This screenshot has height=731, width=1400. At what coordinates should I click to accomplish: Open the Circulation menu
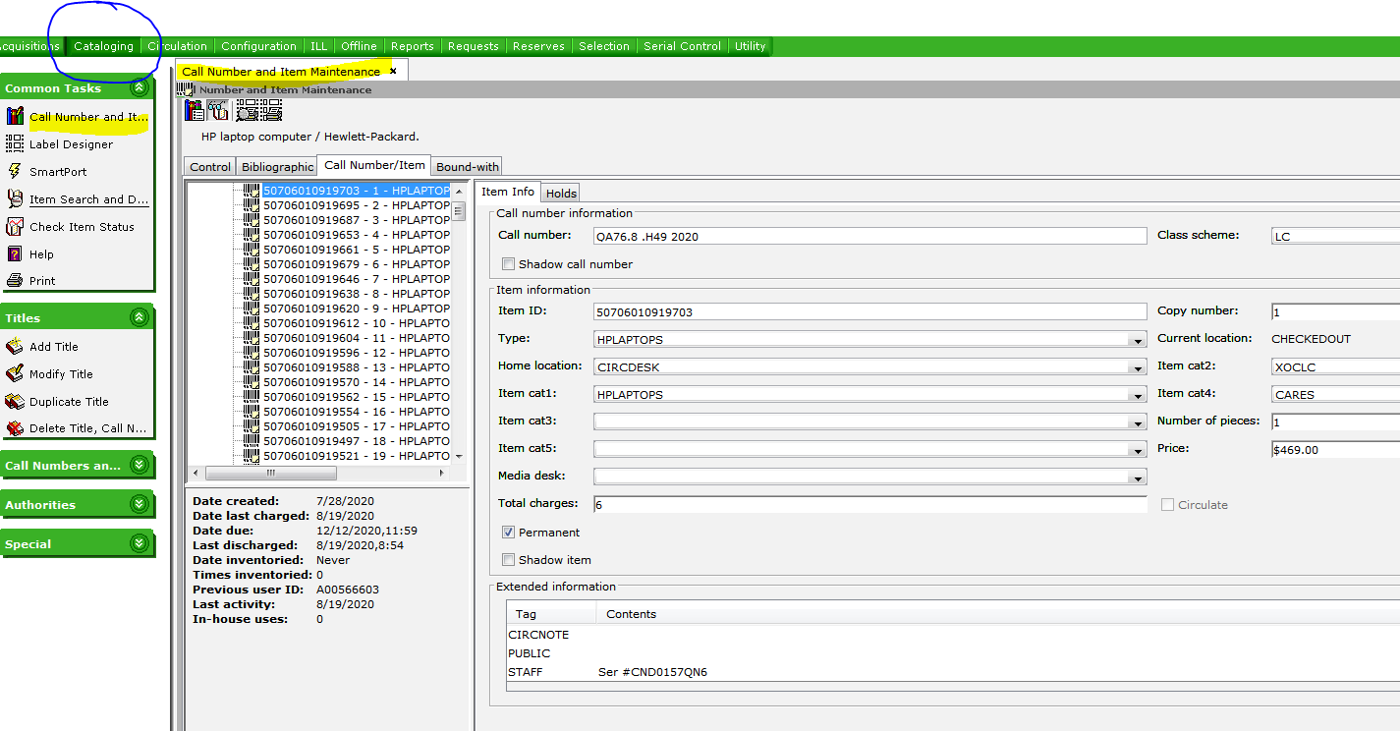tap(179, 46)
